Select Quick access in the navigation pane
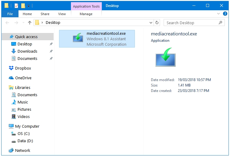The width and height of the screenshot is (230, 157). point(28,37)
